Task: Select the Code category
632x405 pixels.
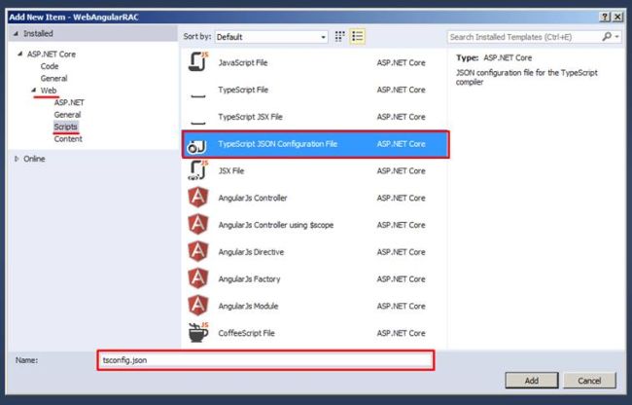Action: click(50, 66)
